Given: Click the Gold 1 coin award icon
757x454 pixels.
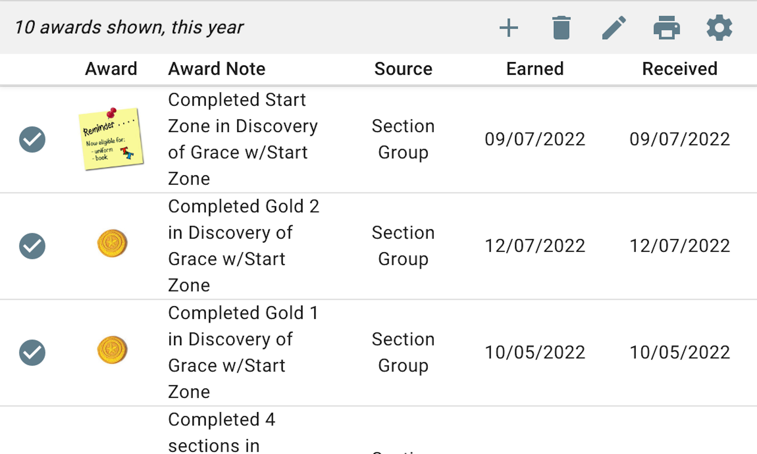Looking at the screenshot, I should [x=112, y=350].
